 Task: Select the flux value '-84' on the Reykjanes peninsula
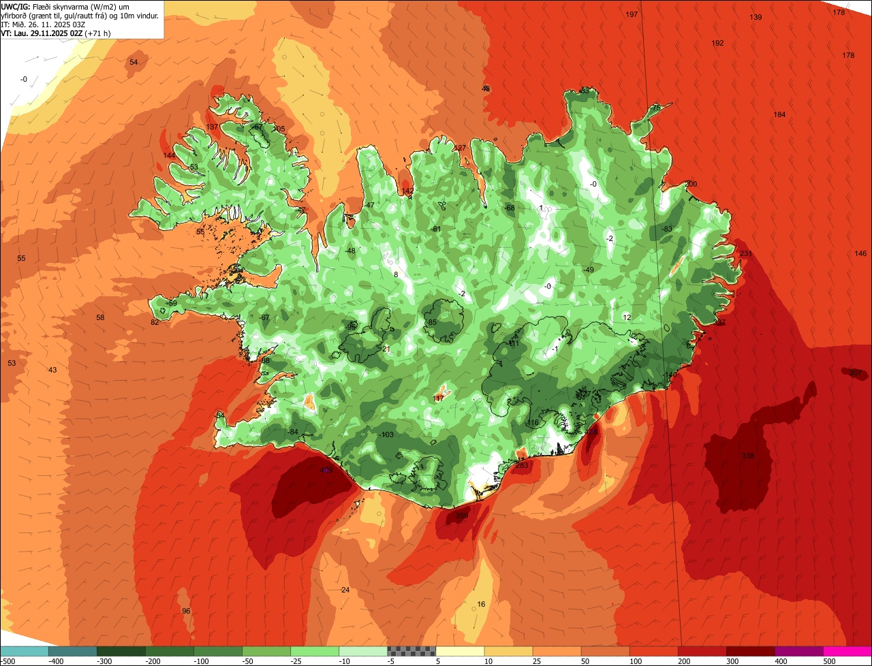(292, 432)
